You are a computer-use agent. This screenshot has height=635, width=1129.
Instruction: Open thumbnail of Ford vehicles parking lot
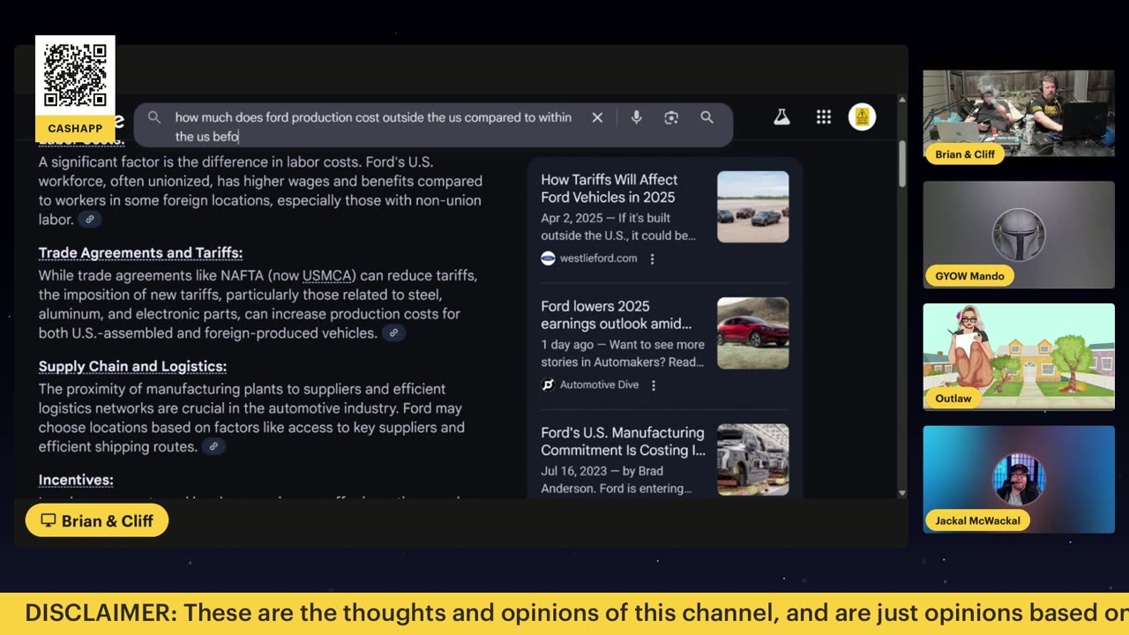tap(752, 206)
